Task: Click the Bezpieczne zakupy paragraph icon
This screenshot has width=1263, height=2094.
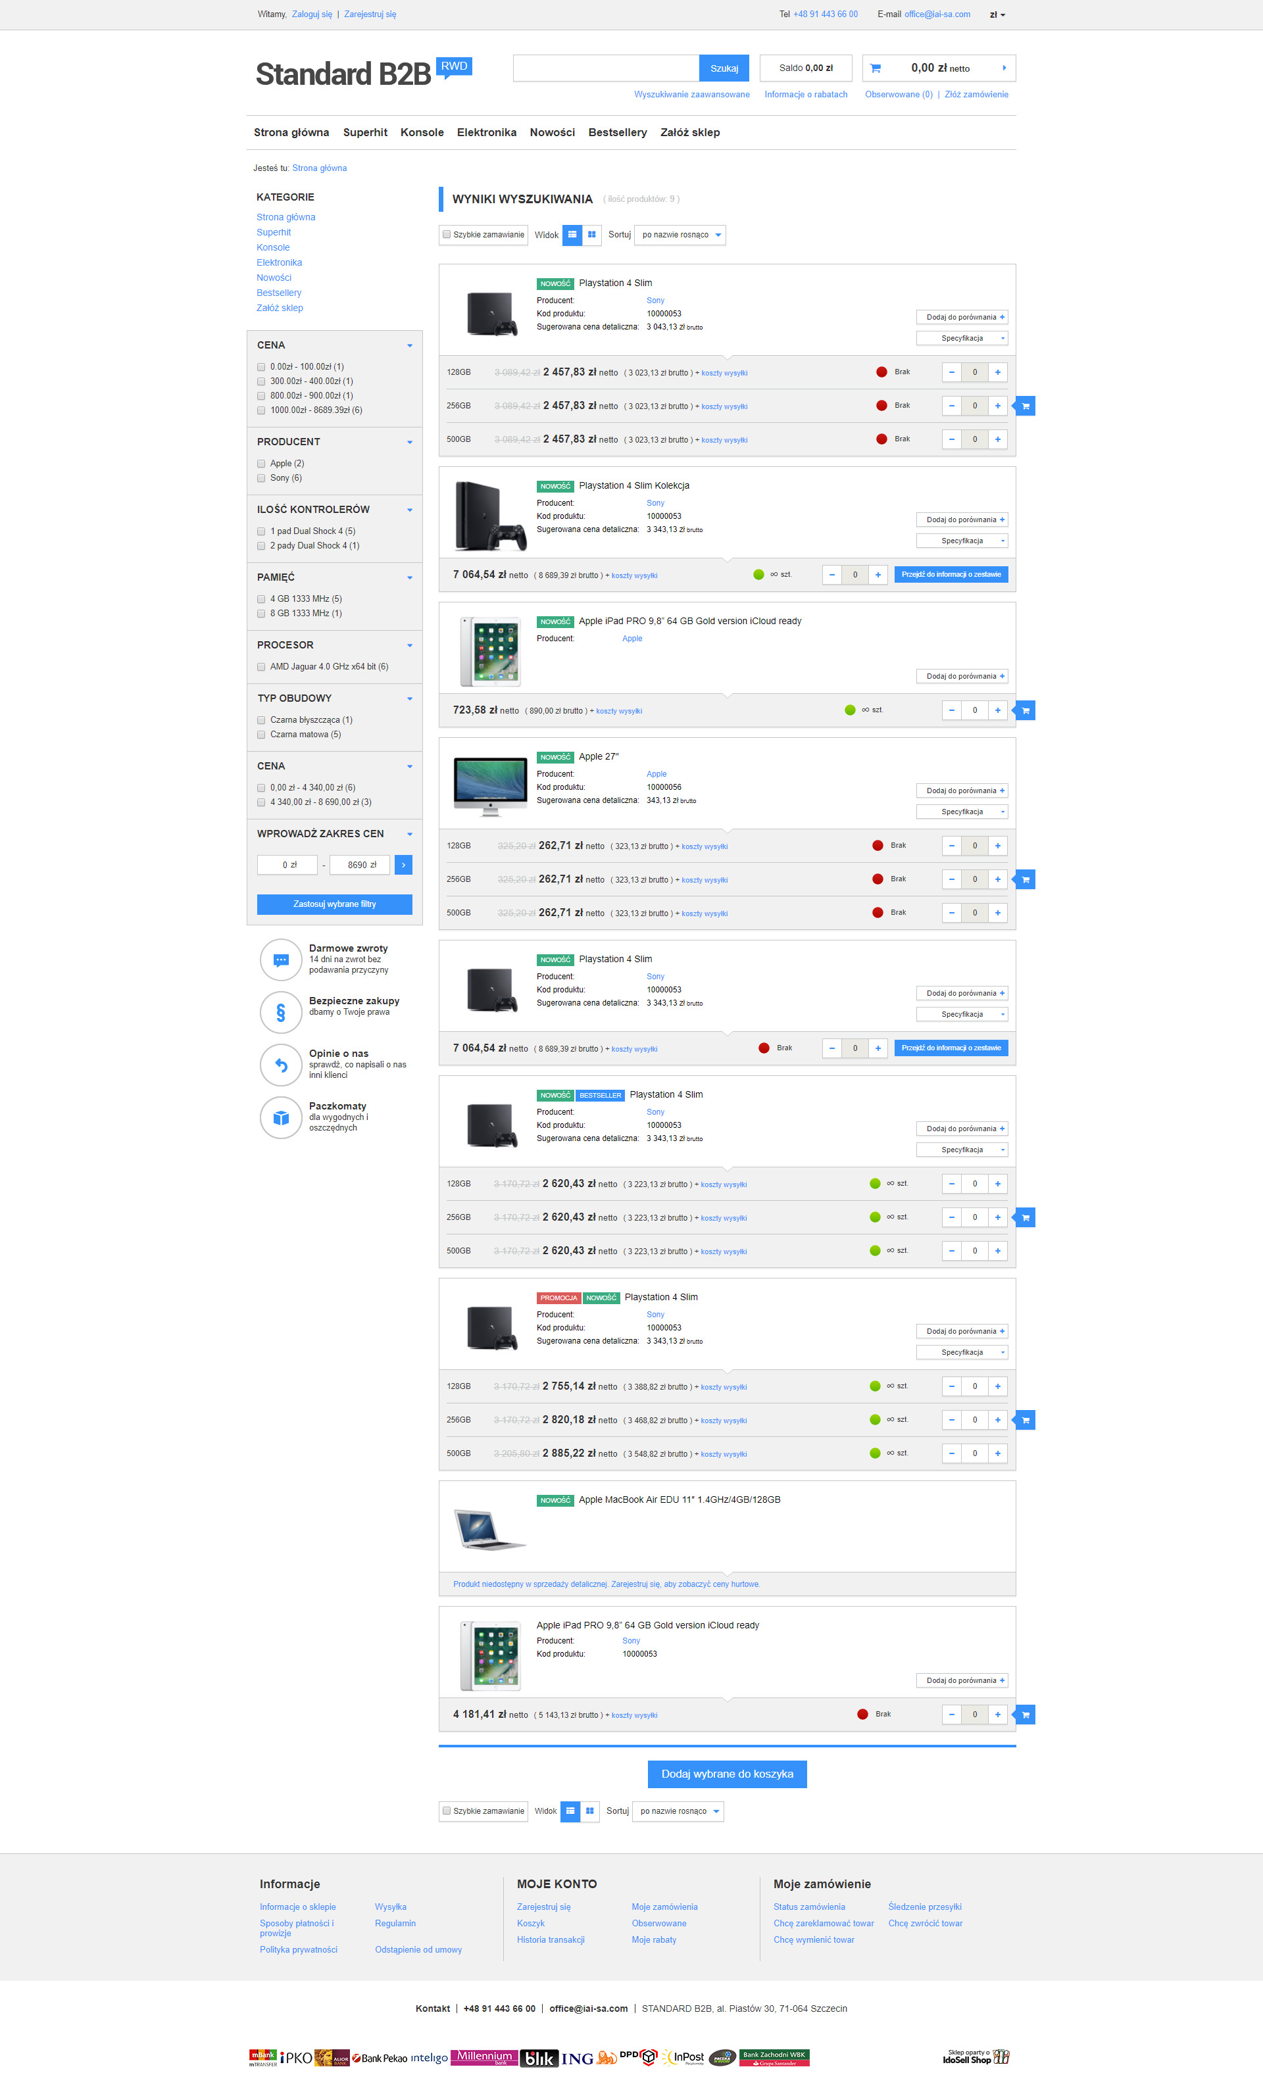Action: (x=280, y=1012)
